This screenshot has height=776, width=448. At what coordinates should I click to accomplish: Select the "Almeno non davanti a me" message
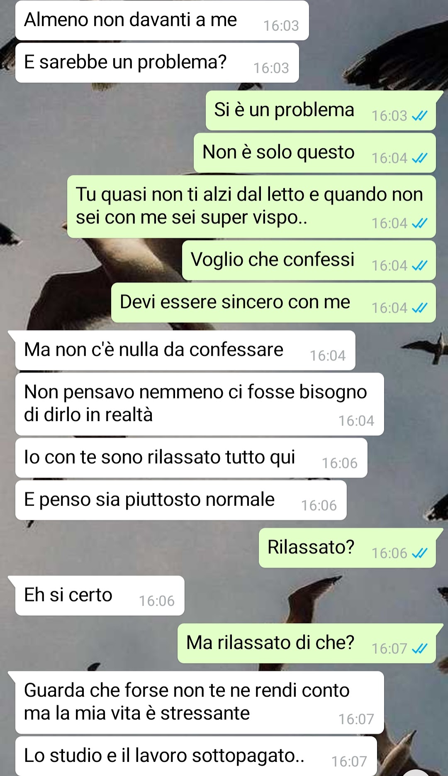click(162, 20)
